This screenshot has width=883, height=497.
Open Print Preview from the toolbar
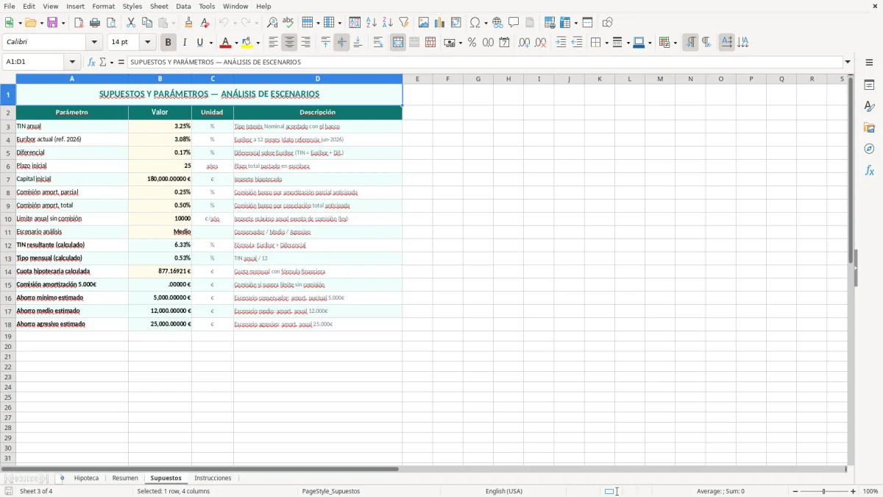(111, 23)
